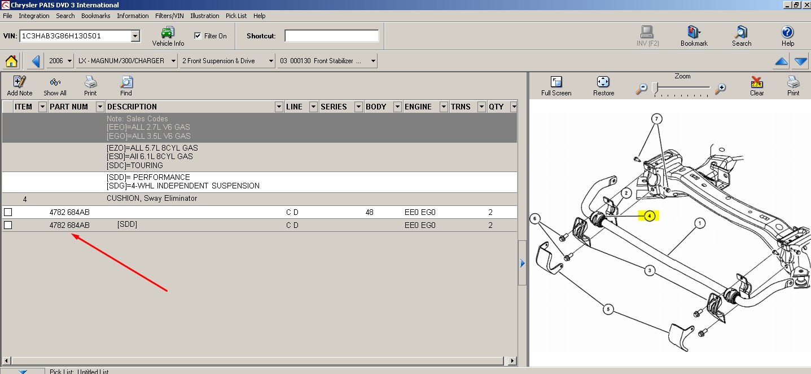This screenshot has height=374, width=811.
Task: Print the illustration
Action: (x=793, y=86)
